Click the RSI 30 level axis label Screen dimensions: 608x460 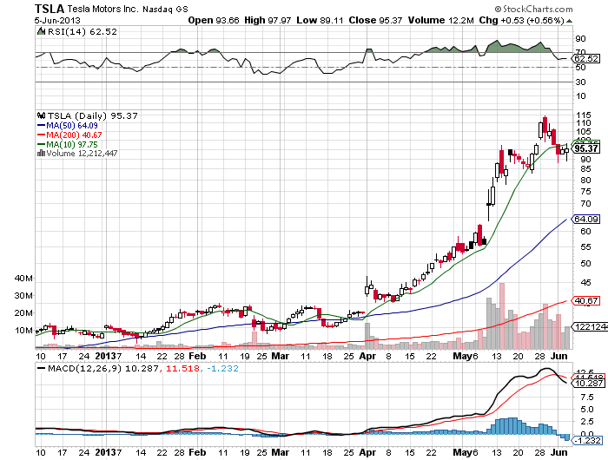(580, 82)
